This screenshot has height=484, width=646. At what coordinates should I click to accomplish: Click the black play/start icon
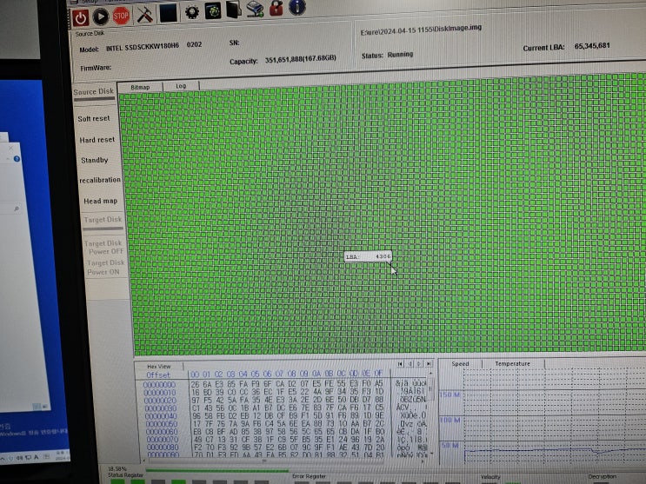(101, 17)
